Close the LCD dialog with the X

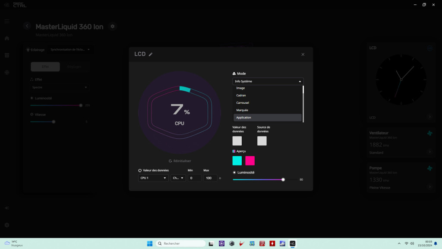(303, 54)
